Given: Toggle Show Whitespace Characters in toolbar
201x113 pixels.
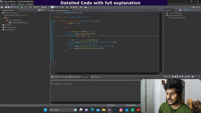Looking at the screenshot, I should 59,7.
